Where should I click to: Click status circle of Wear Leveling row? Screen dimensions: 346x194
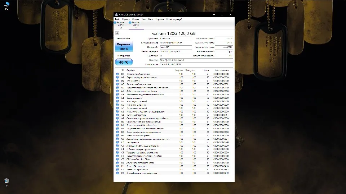pos(117,125)
